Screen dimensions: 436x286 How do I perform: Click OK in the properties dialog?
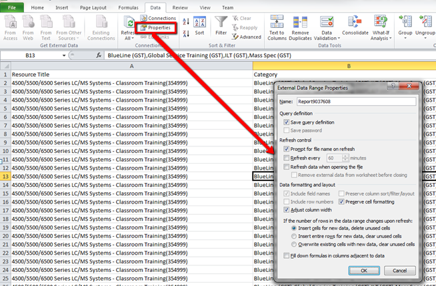point(364,271)
